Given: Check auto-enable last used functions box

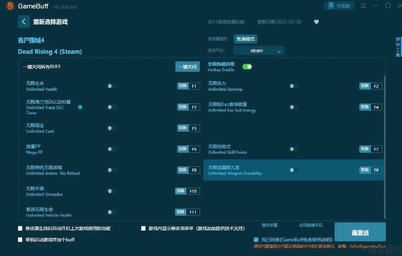Looking at the screenshot, I should (20, 228).
